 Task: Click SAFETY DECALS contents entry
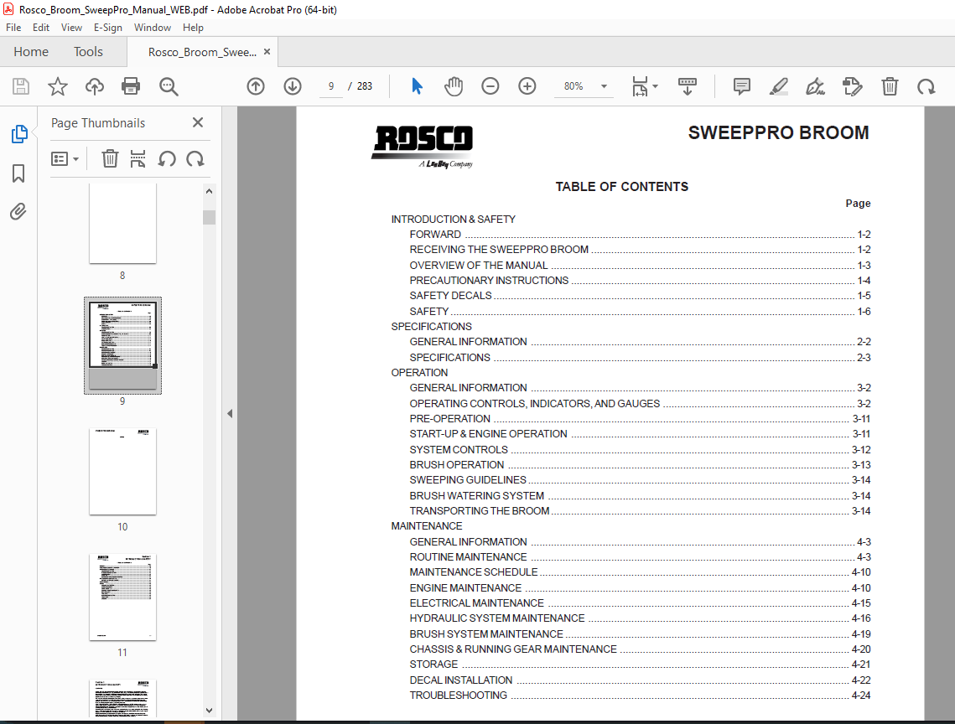point(640,296)
